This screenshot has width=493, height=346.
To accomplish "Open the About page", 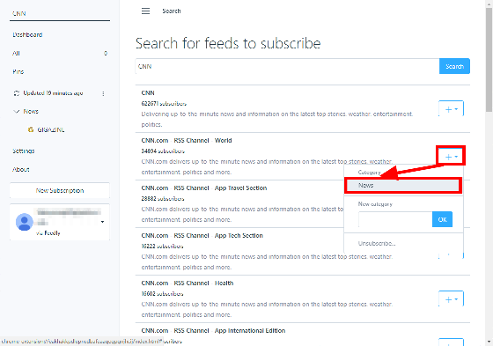I will [21, 169].
